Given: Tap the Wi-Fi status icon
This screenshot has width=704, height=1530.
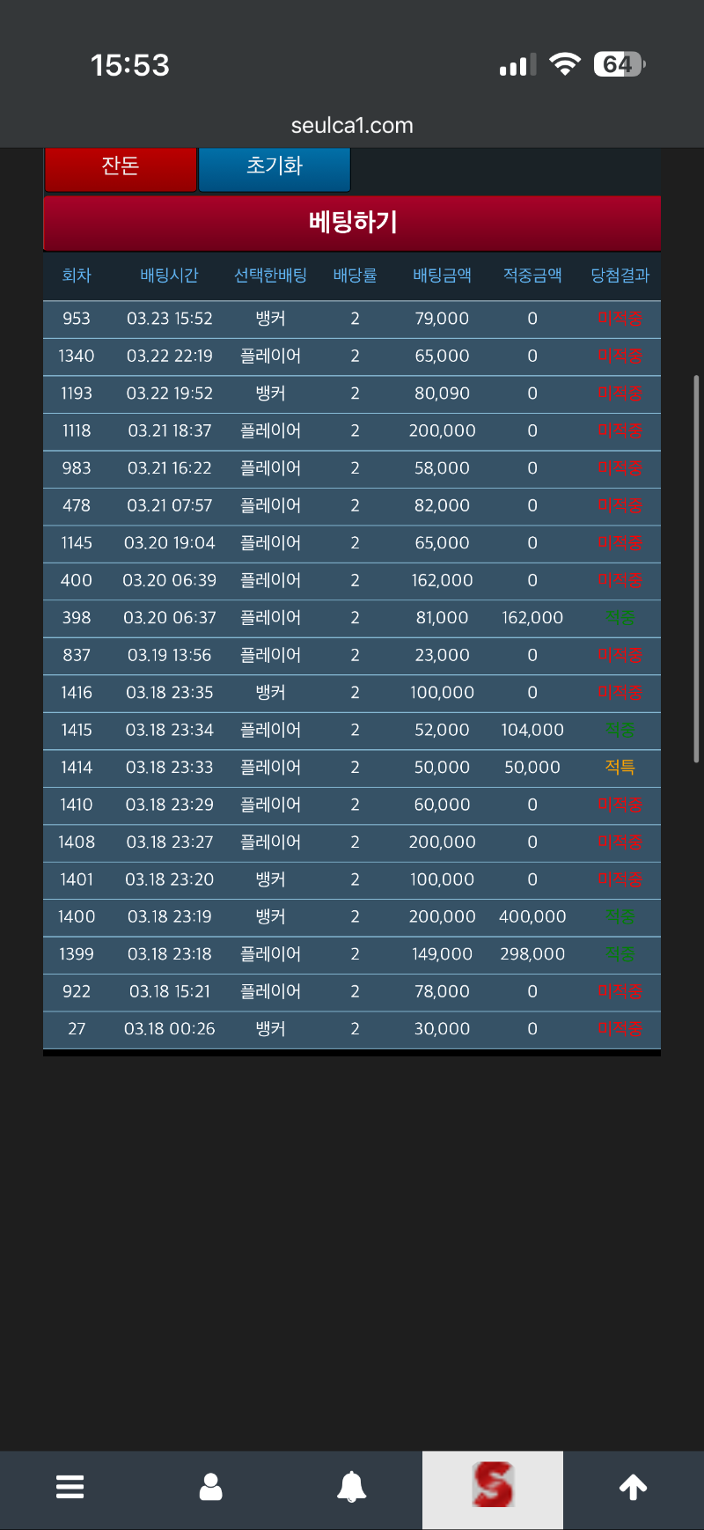Looking at the screenshot, I should click(x=564, y=64).
